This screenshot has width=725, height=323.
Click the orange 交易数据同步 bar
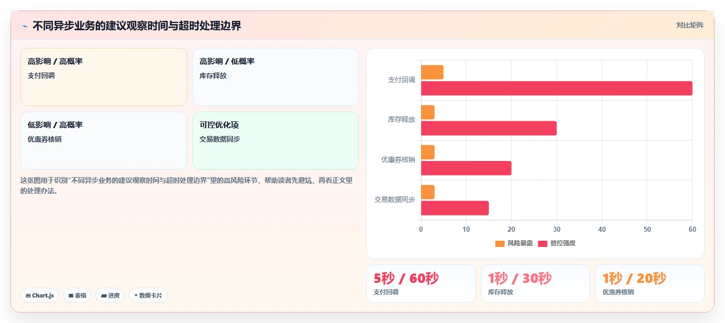428,192
